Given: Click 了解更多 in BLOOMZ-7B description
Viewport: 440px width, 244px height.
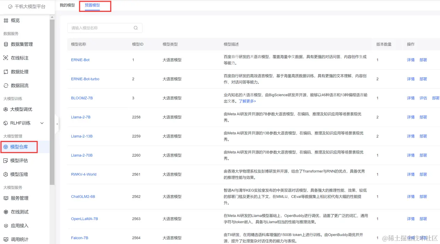Looking at the screenshot, I should click(247, 101).
